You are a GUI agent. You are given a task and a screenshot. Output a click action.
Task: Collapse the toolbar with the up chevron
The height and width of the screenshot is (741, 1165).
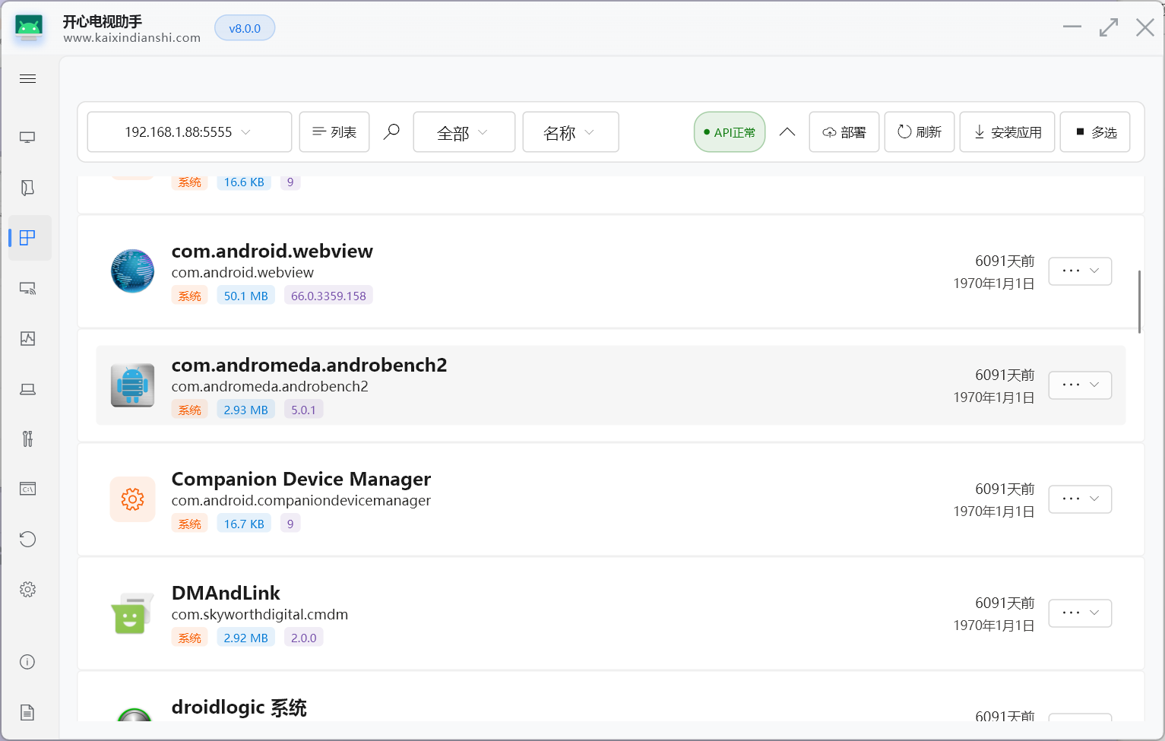[787, 132]
